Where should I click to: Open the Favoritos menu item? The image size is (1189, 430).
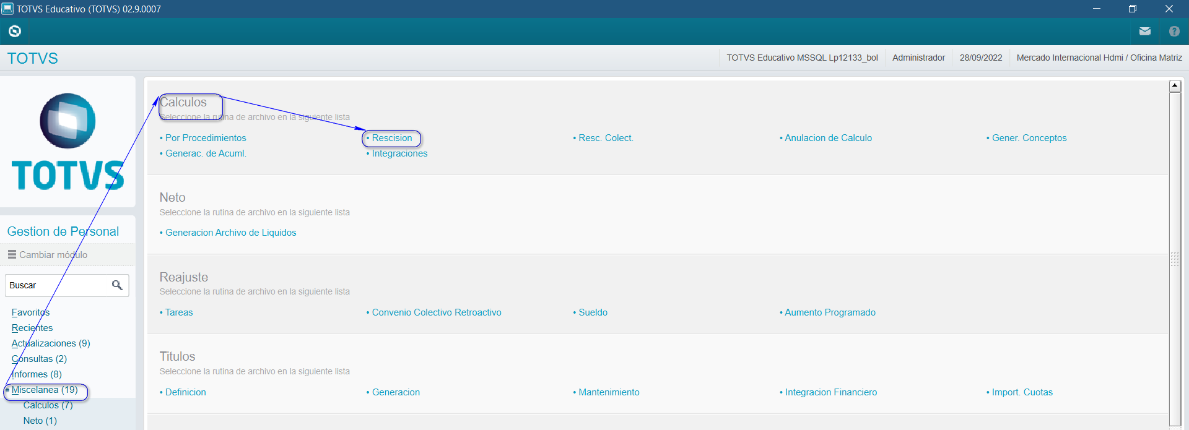30,312
